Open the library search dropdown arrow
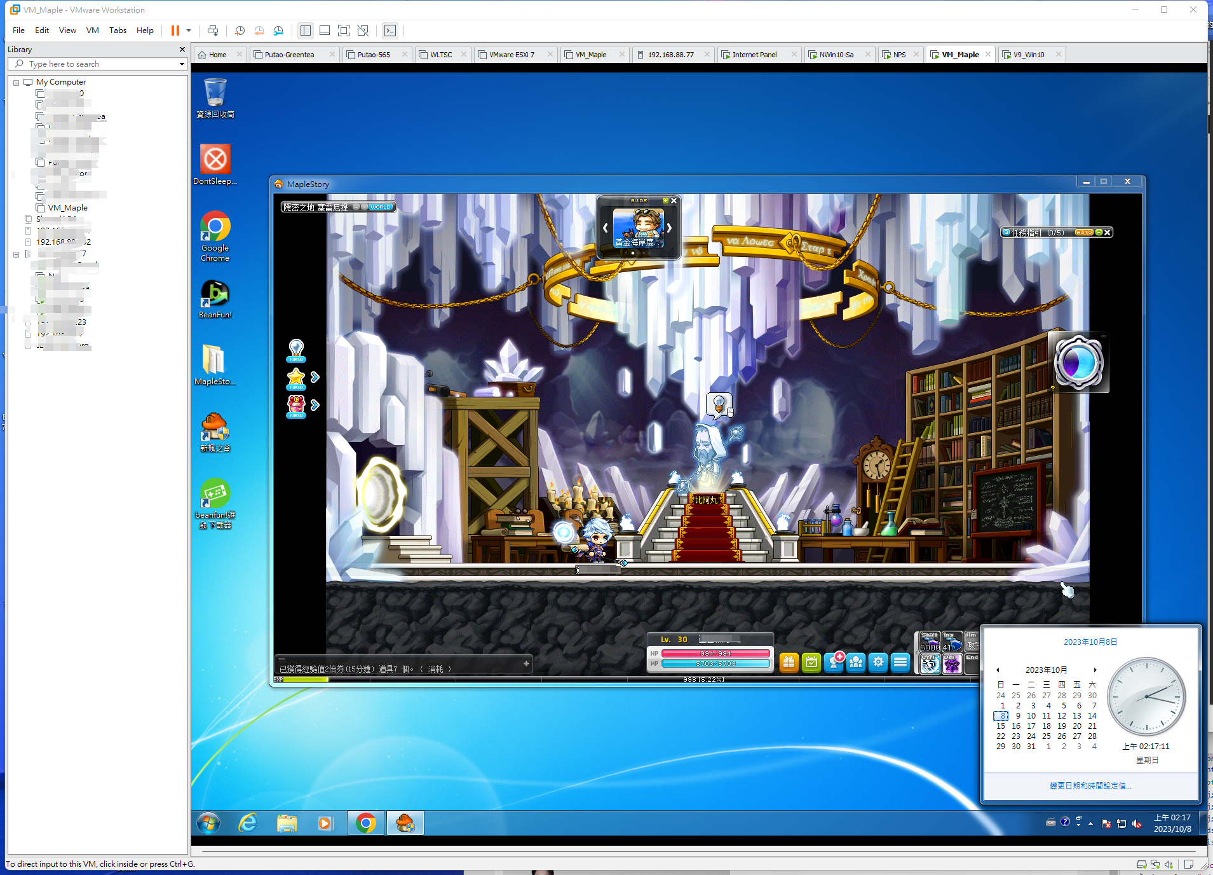1213x875 pixels. click(182, 64)
